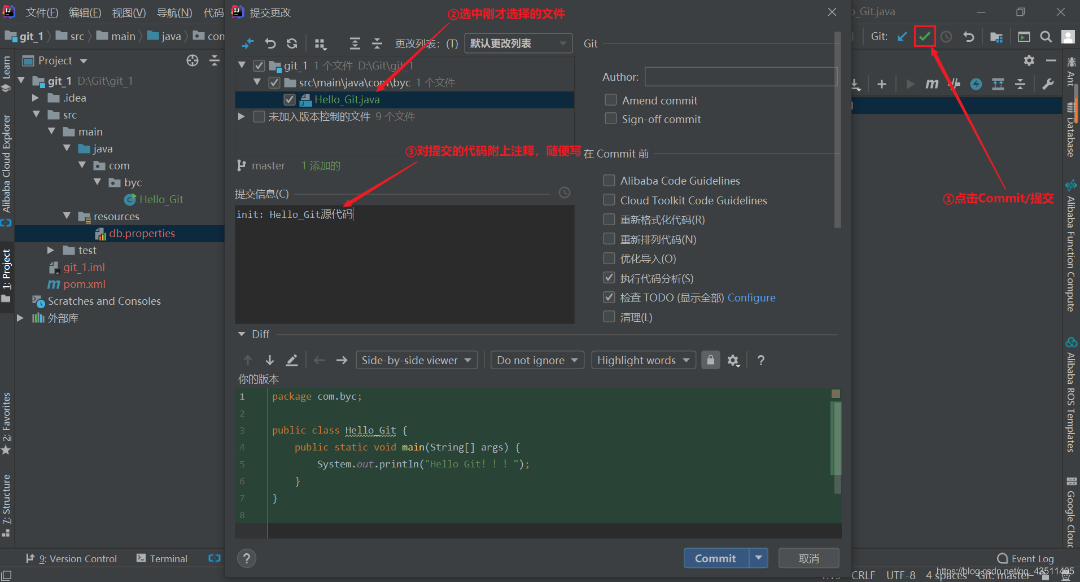Enable Sign-off commit checkbox
The width and height of the screenshot is (1080, 582).
pos(610,119)
